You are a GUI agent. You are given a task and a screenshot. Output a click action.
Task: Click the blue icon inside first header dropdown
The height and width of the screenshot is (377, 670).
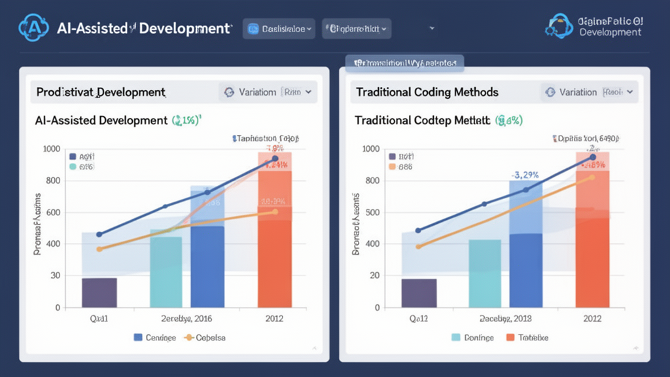(x=254, y=29)
